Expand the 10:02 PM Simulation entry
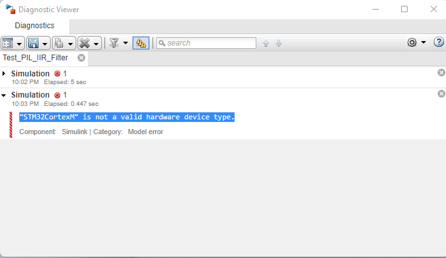This screenshot has width=446, height=258. 4,74
